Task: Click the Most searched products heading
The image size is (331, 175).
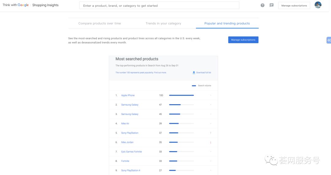Action: [137, 59]
